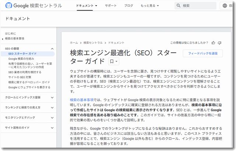Screen dimensions: 236x151
Task: Click the ホーム breadcrumb link
Action: point(74,43)
